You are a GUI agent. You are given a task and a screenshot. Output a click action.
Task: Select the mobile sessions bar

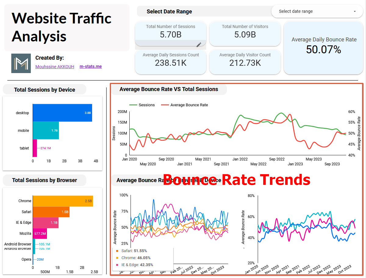pyautogui.click(x=46, y=131)
